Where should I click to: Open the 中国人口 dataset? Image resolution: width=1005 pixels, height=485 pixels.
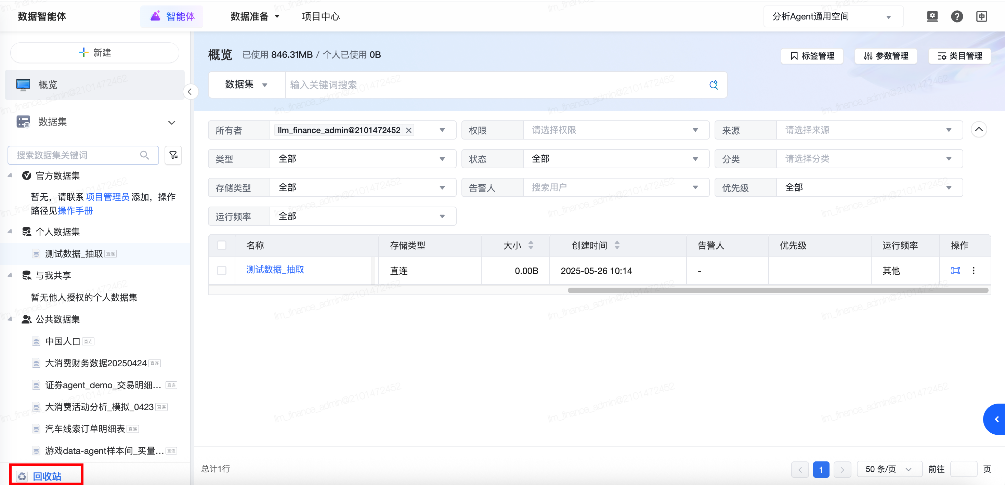point(62,341)
